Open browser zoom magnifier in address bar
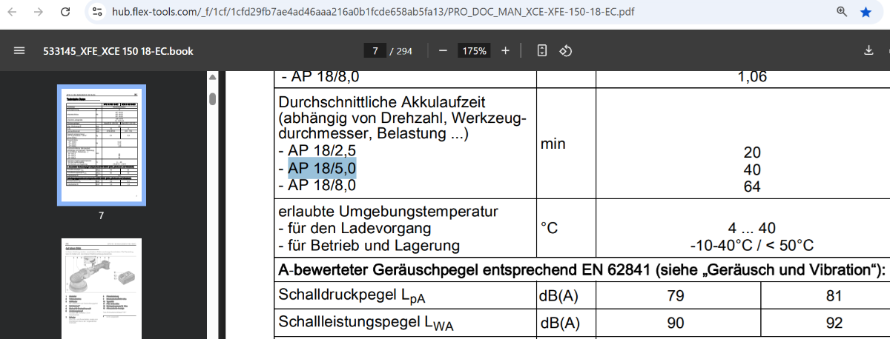The image size is (890, 339). (842, 12)
